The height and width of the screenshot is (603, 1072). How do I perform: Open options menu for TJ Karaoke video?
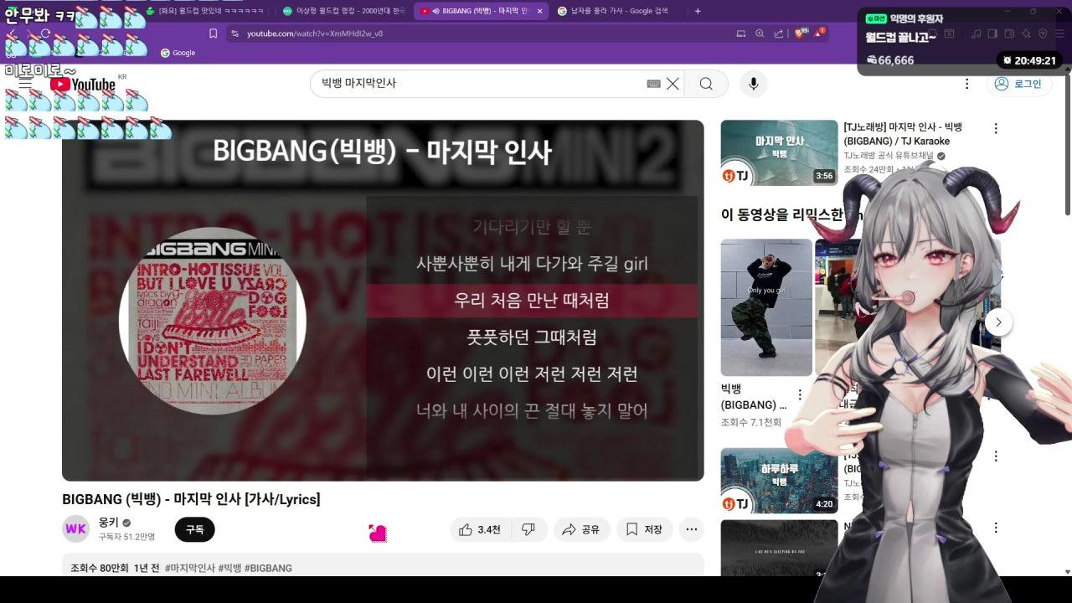tap(996, 128)
